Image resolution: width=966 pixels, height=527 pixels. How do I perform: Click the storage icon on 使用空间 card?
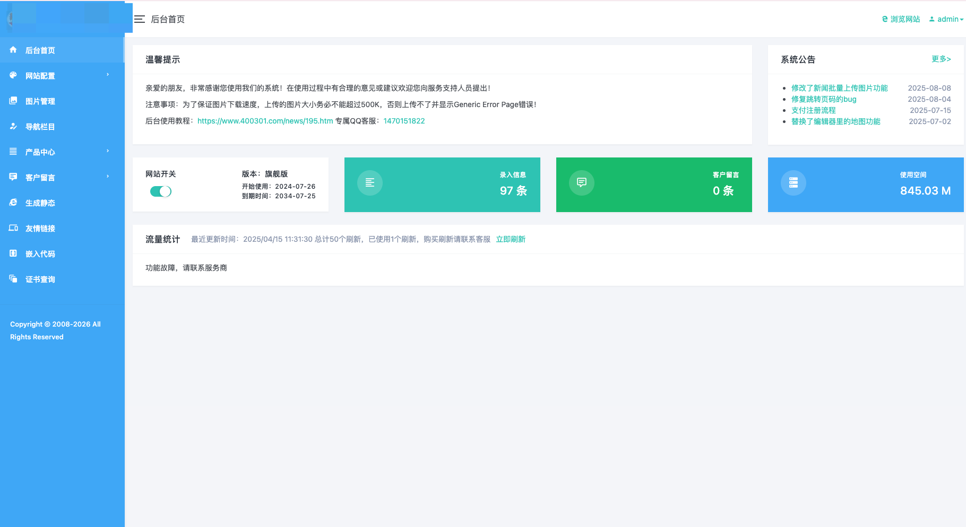click(x=793, y=183)
